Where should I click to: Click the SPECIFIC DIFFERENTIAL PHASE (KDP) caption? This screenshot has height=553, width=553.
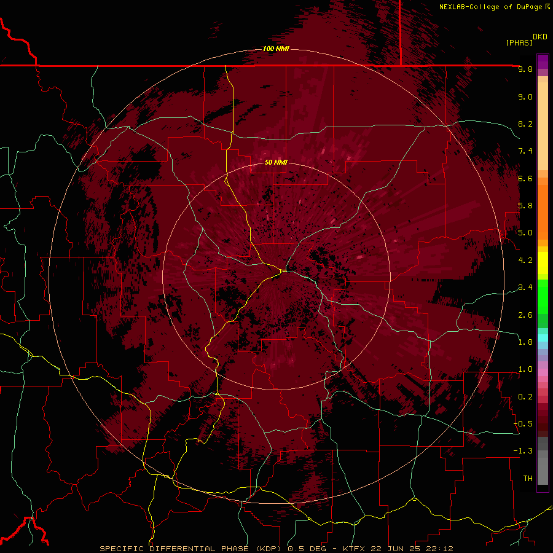point(192,549)
